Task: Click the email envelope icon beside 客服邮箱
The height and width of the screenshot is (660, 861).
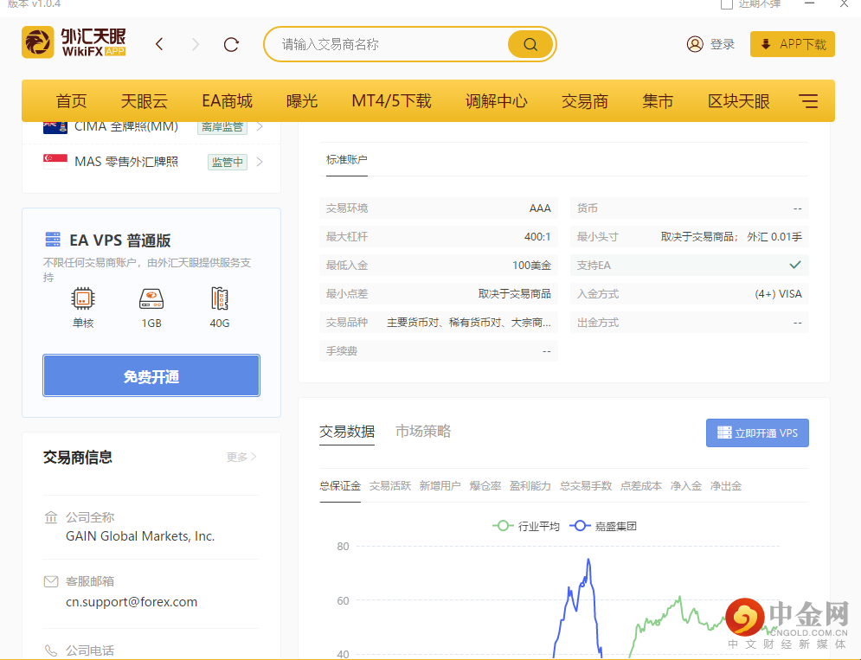Action: tap(50, 580)
